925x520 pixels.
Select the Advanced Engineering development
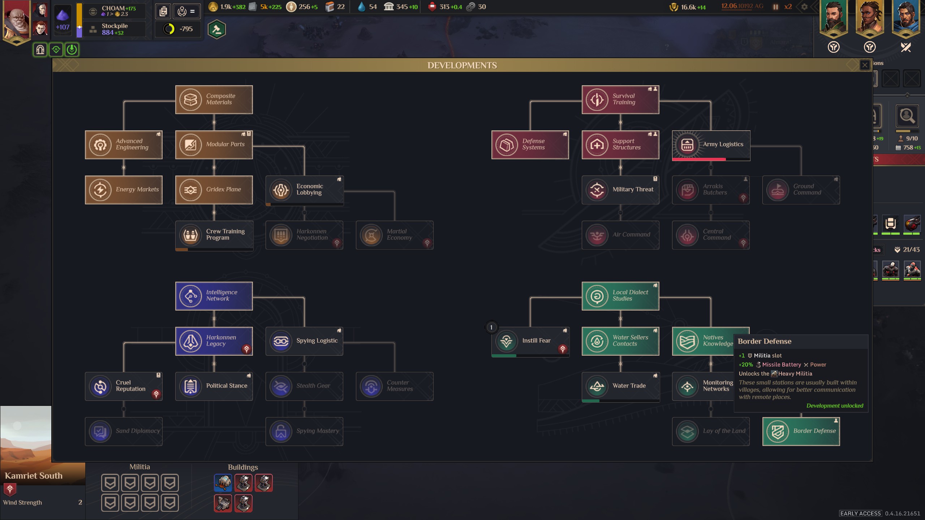pos(124,144)
